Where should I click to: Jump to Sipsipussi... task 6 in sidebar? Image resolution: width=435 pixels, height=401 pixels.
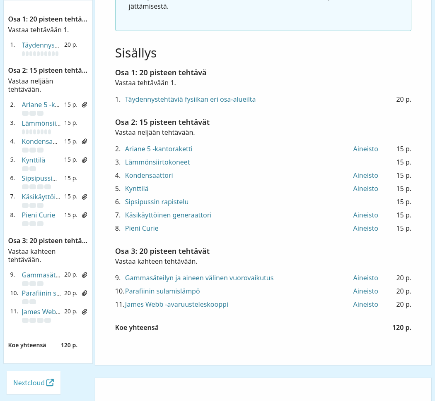tap(39, 179)
